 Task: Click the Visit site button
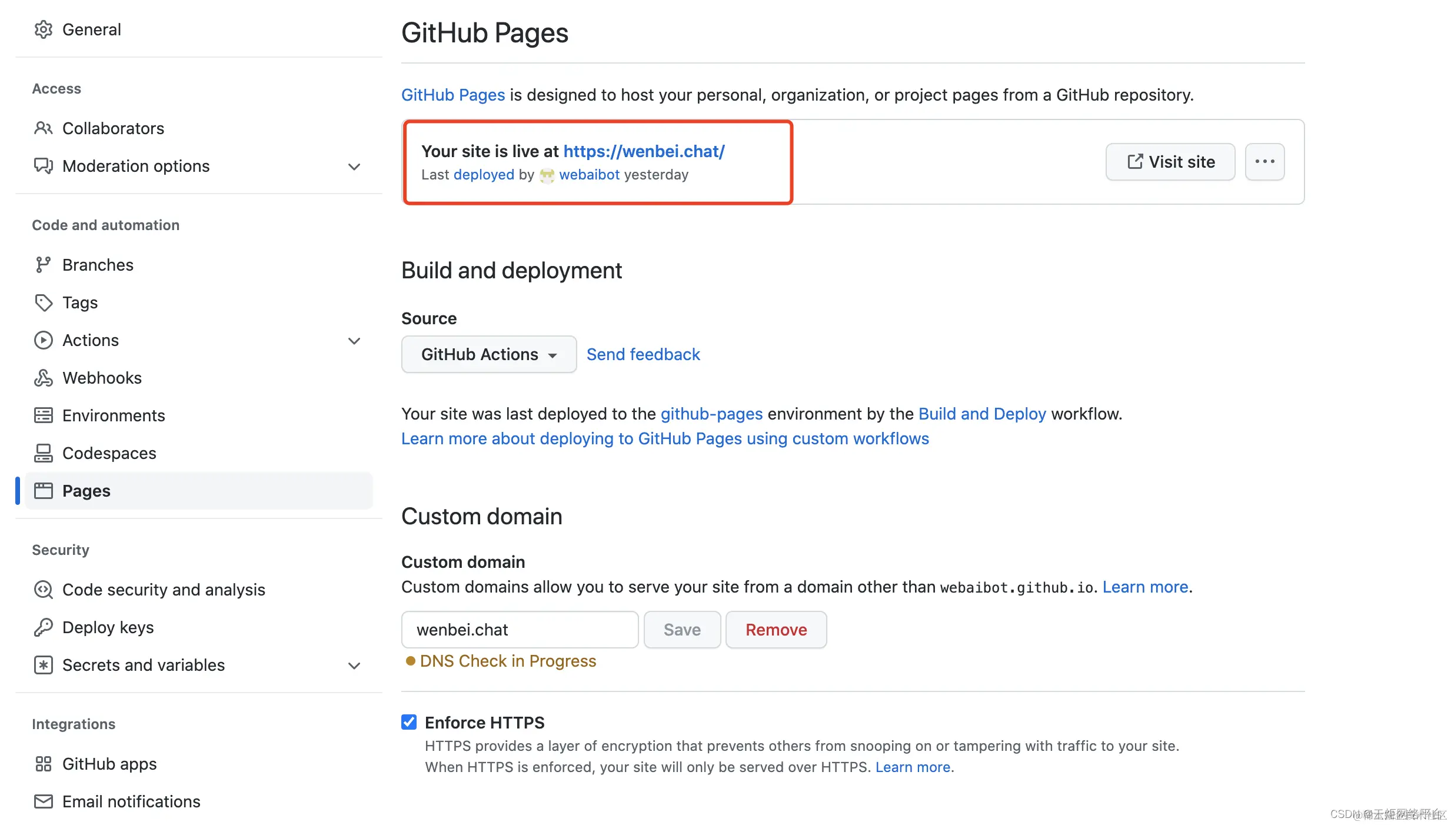pyautogui.click(x=1170, y=162)
